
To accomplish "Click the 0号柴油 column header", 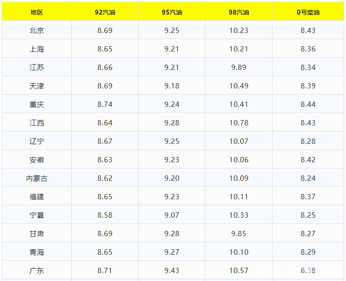I will click(x=308, y=12).
